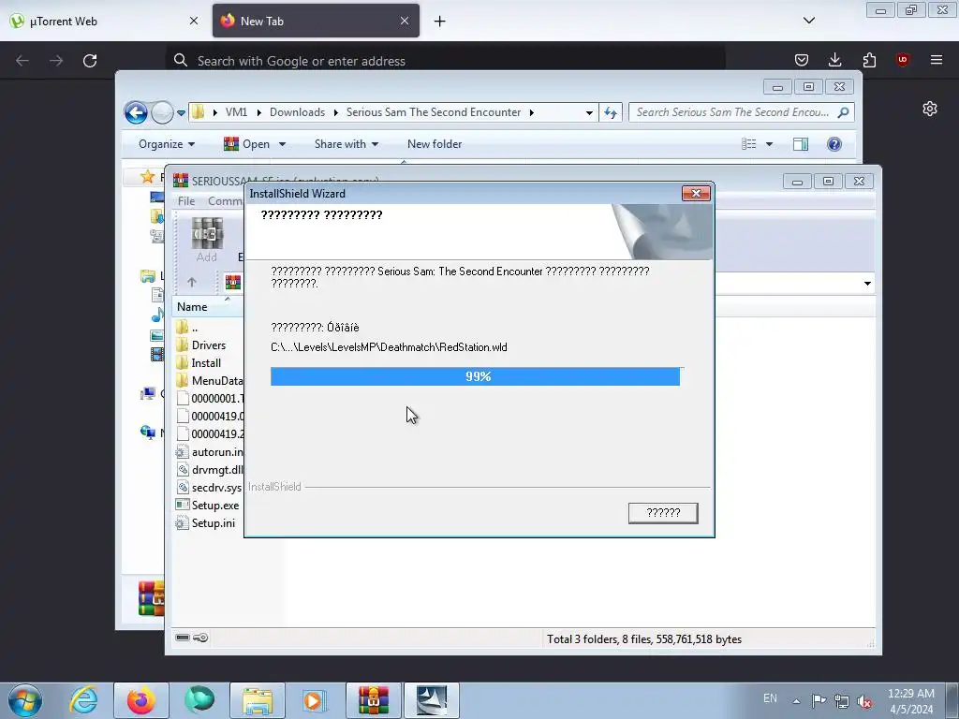Open New Tab page personalize gear icon
Viewport: 959px width, 719px height.
click(x=930, y=109)
